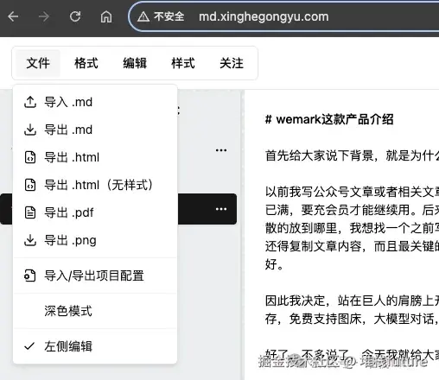Click the browser forward arrow
This screenshot has height=380, width=439.
point(44,16)
